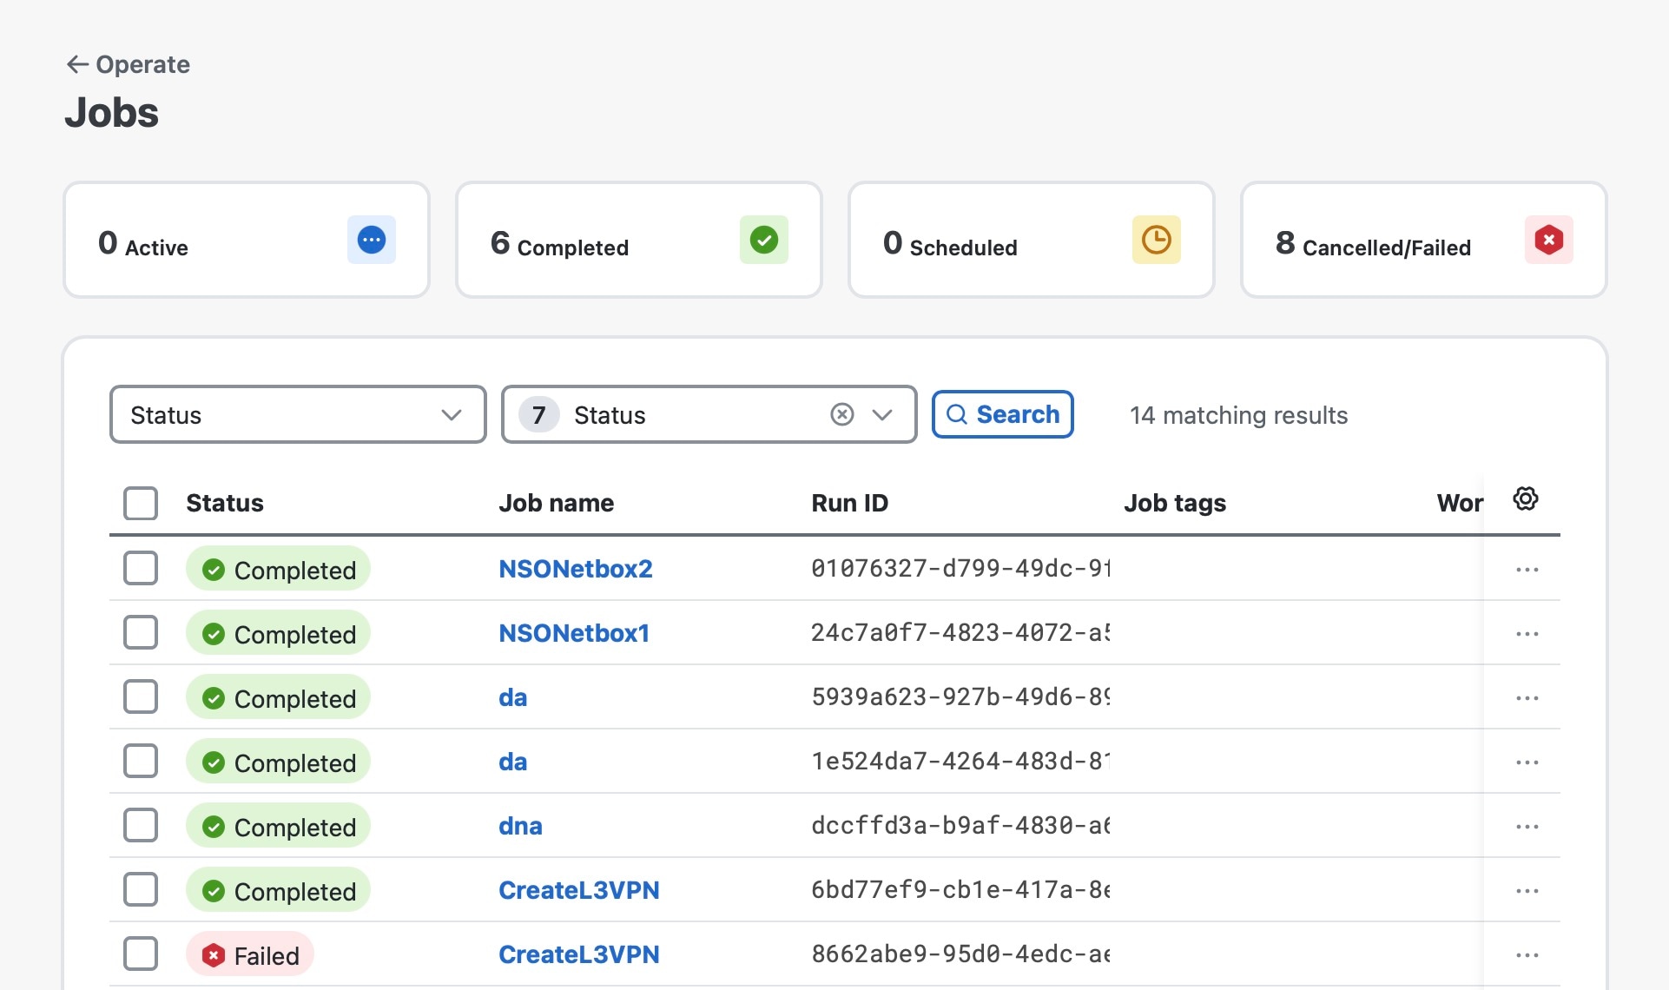Select the NSONetbox1 row checkbox
The height and width of the screenshot is (990, 1669).
[141, 632]
